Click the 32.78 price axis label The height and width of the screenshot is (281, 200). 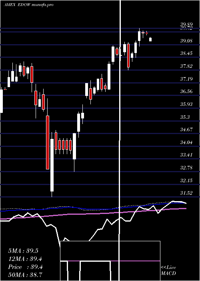[x=186, y=168]
